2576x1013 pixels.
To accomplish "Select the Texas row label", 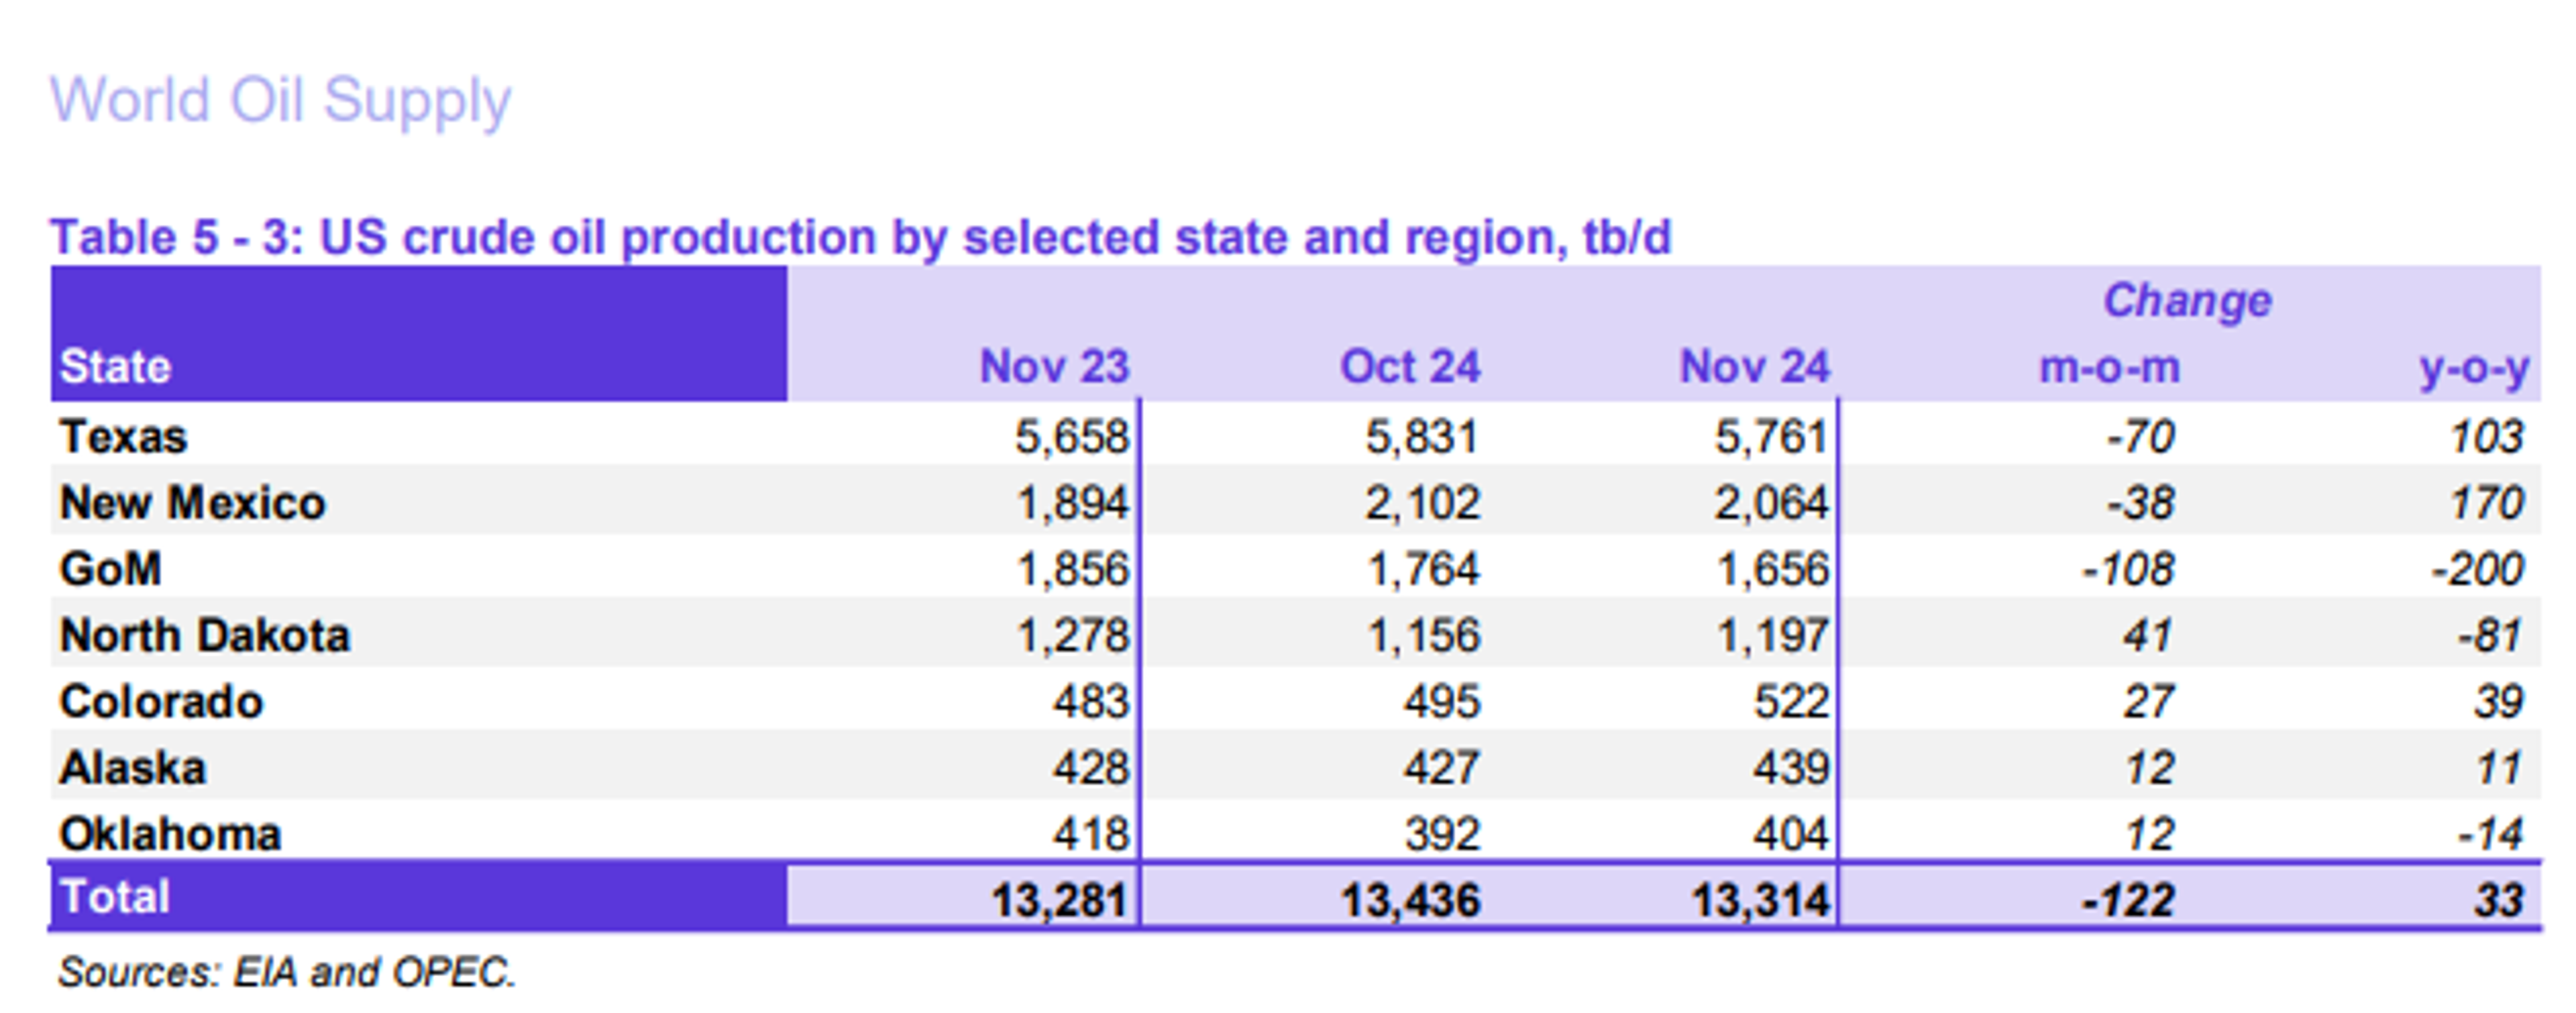I will (124, 437).
